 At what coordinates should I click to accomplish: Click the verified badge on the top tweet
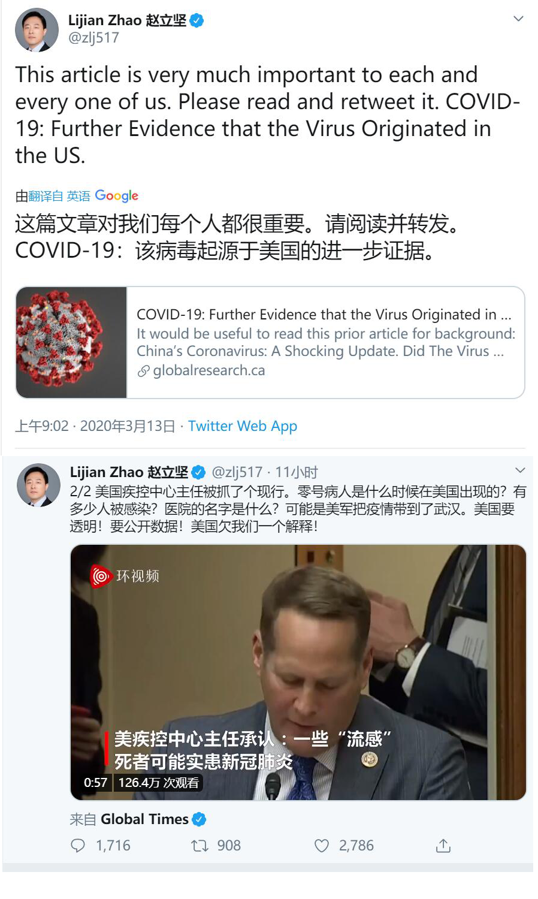[x=197, y=20]
